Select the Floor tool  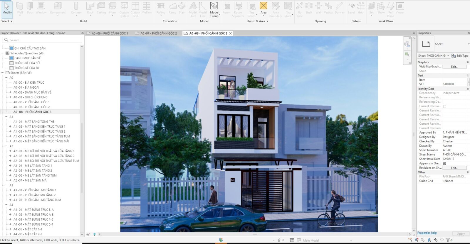(x=113, y=8)
